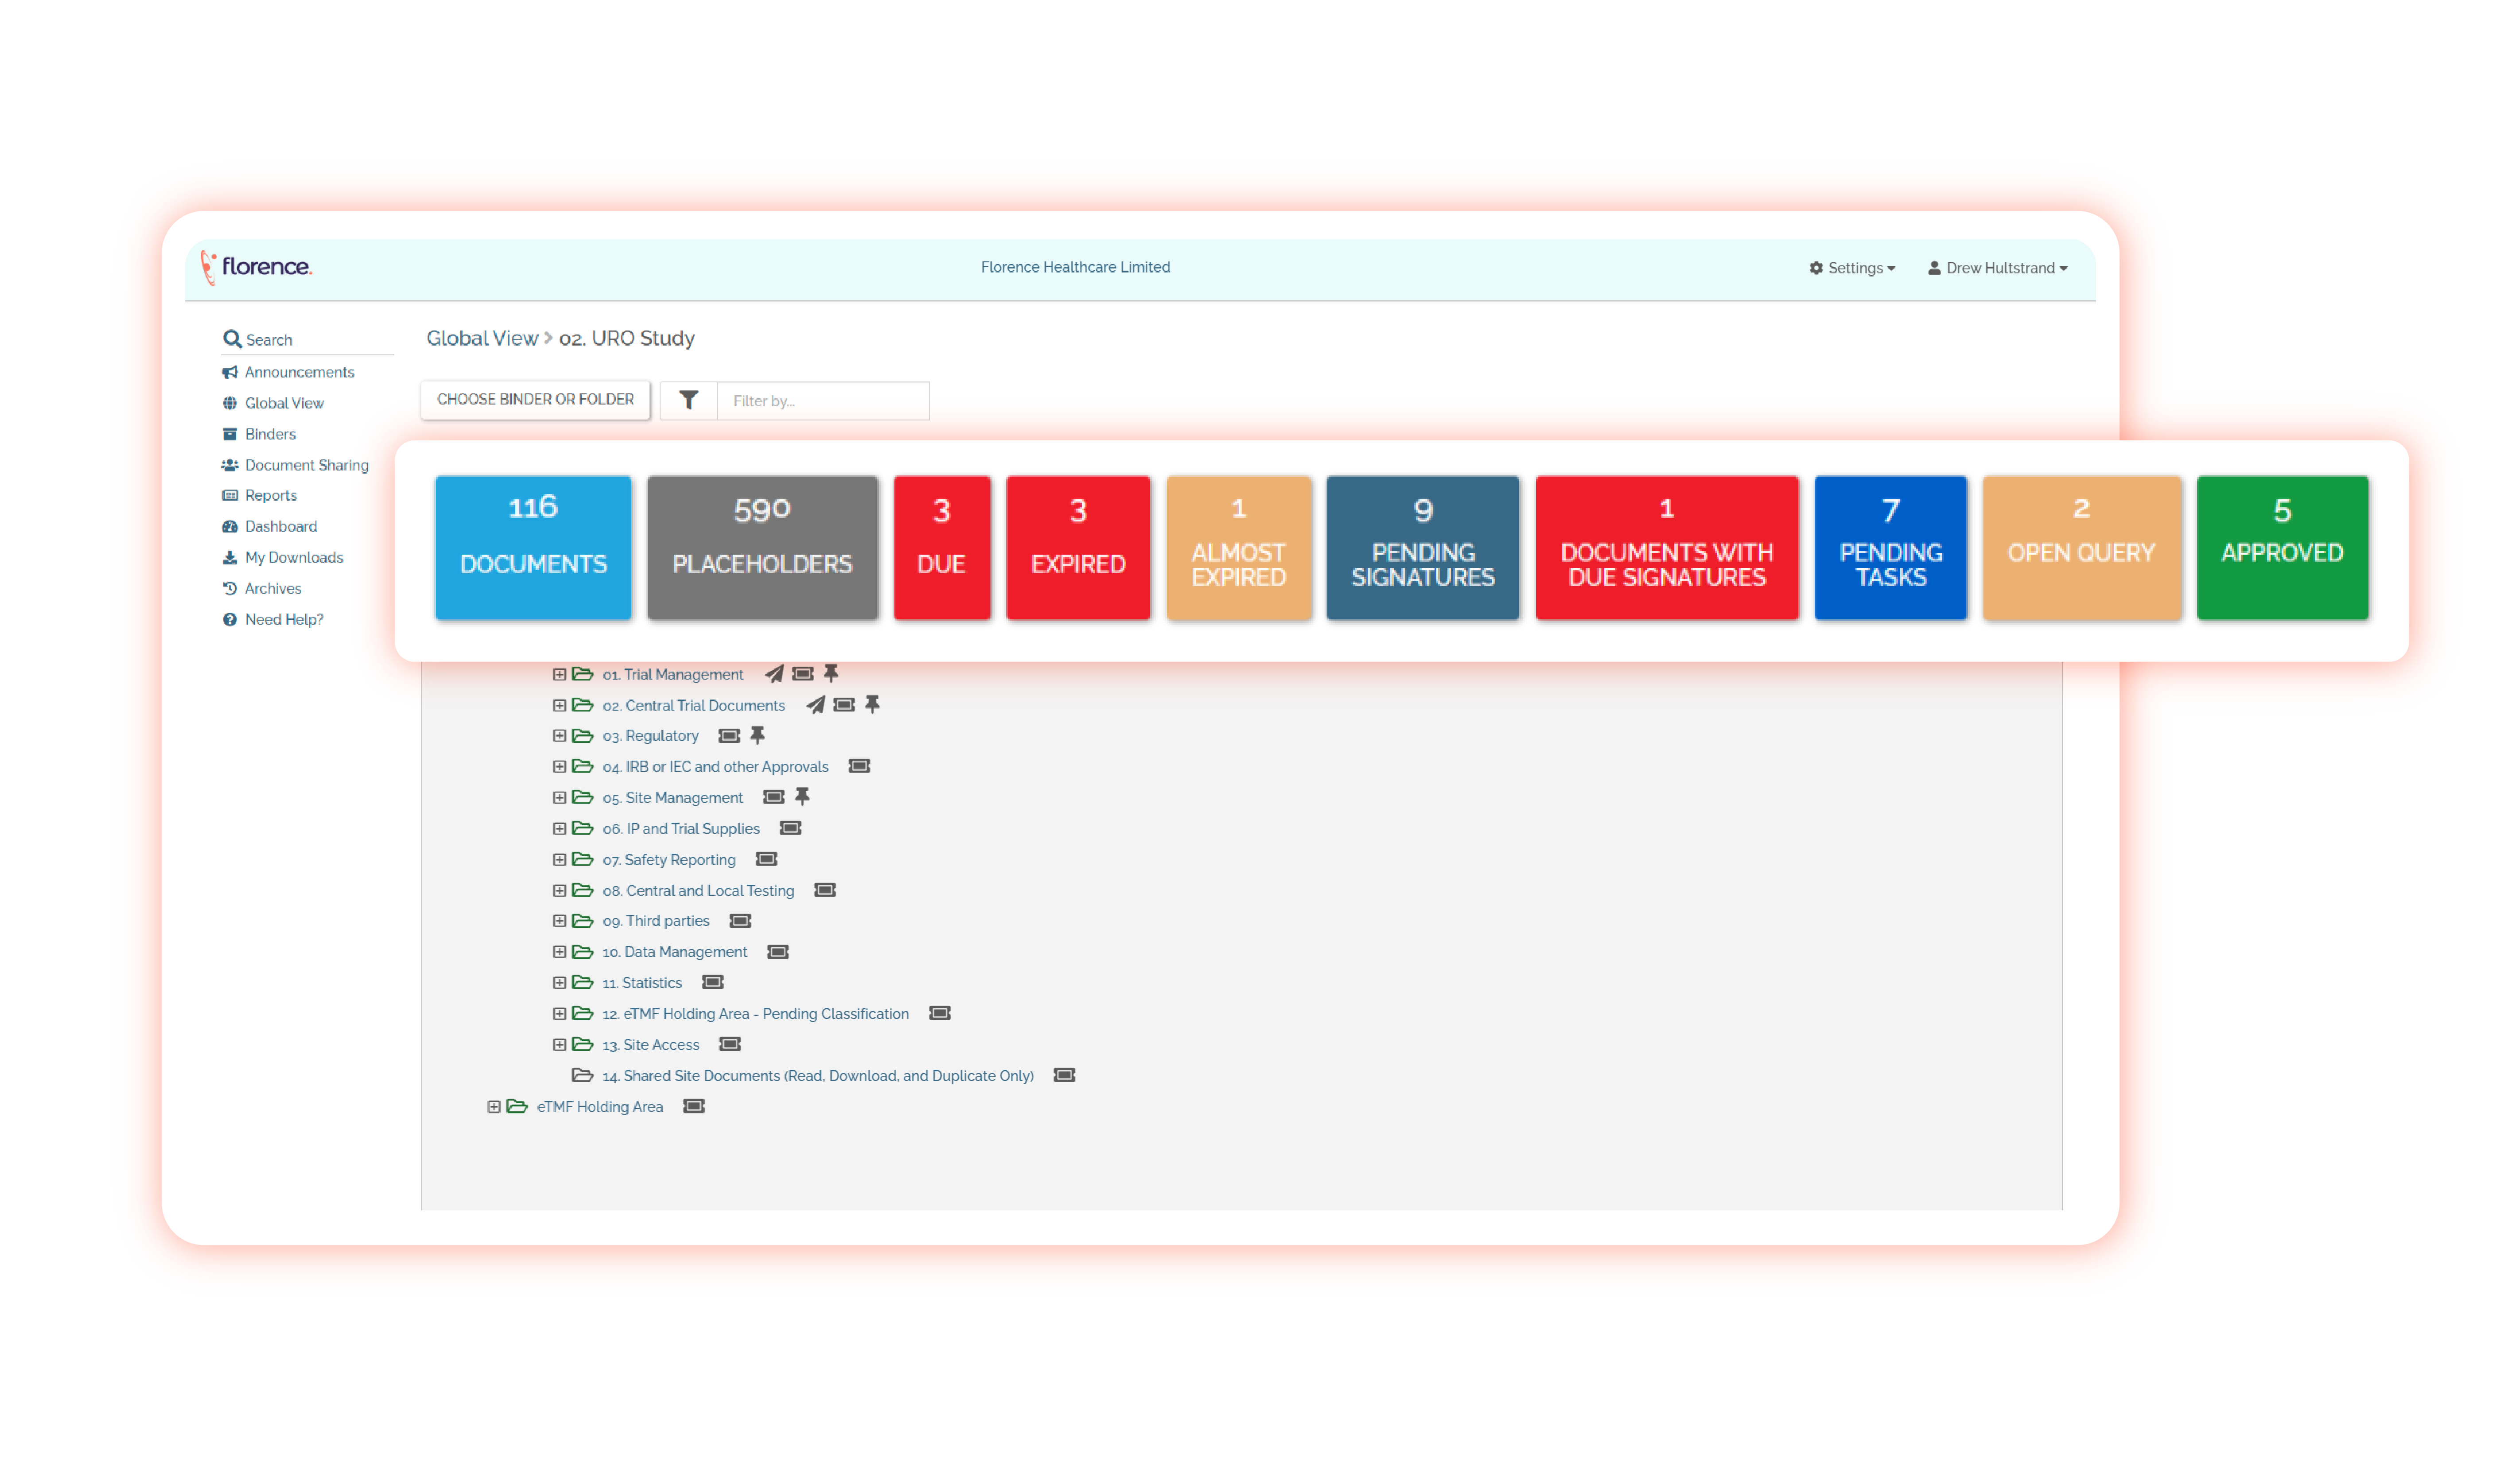Click folder icon of 14. Shared Site Documents
The height and width of the screenshot is (1462, 2520).
pos(582,1075)
